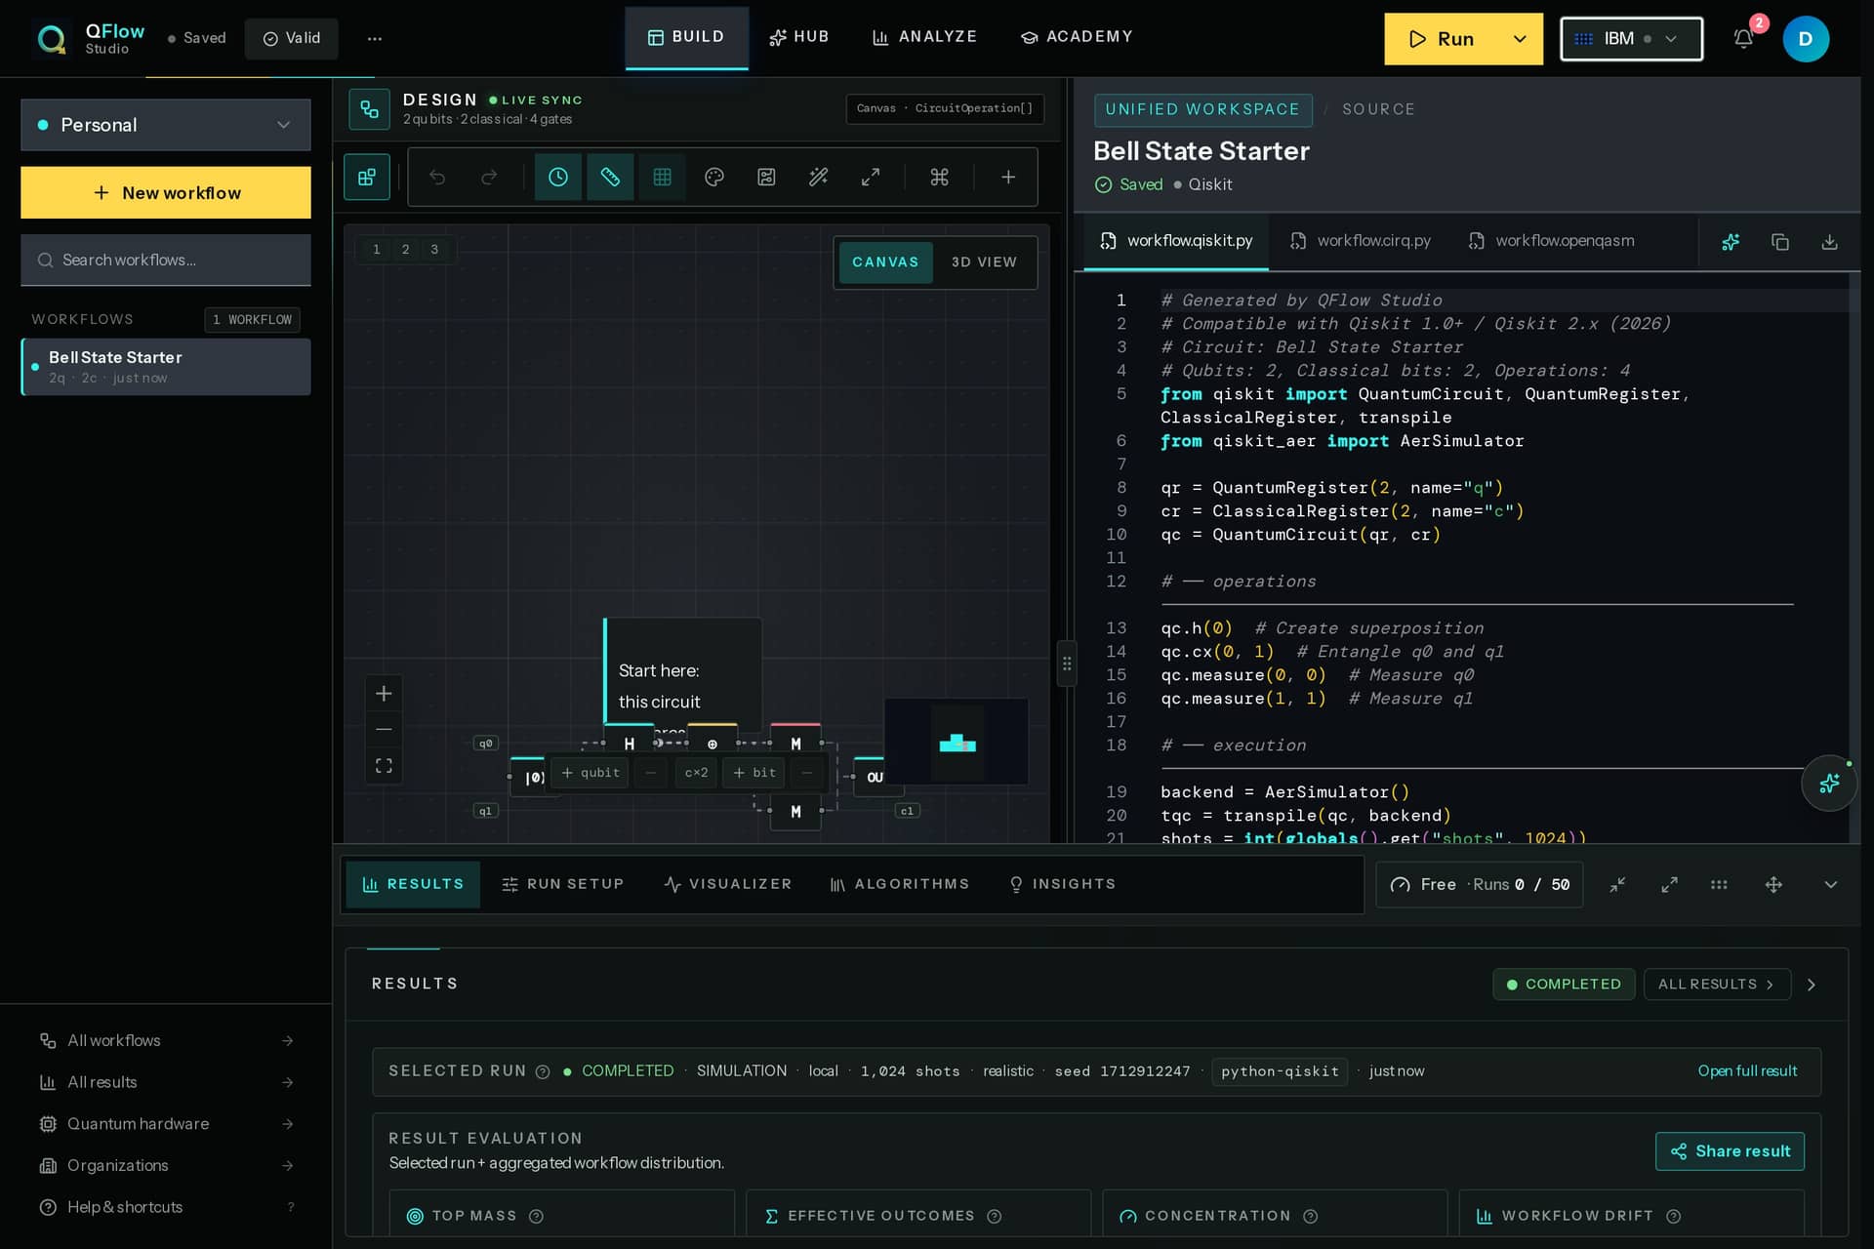Minimize results panel with shrink icon
The height and width of the screenshot is (1249, 1874).
pos(1617,884)
